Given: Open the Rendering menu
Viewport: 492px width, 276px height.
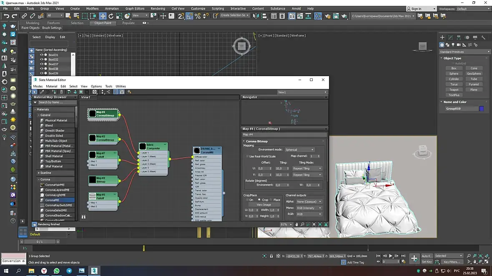Looking at the screenshot, I should pos(158,8).
